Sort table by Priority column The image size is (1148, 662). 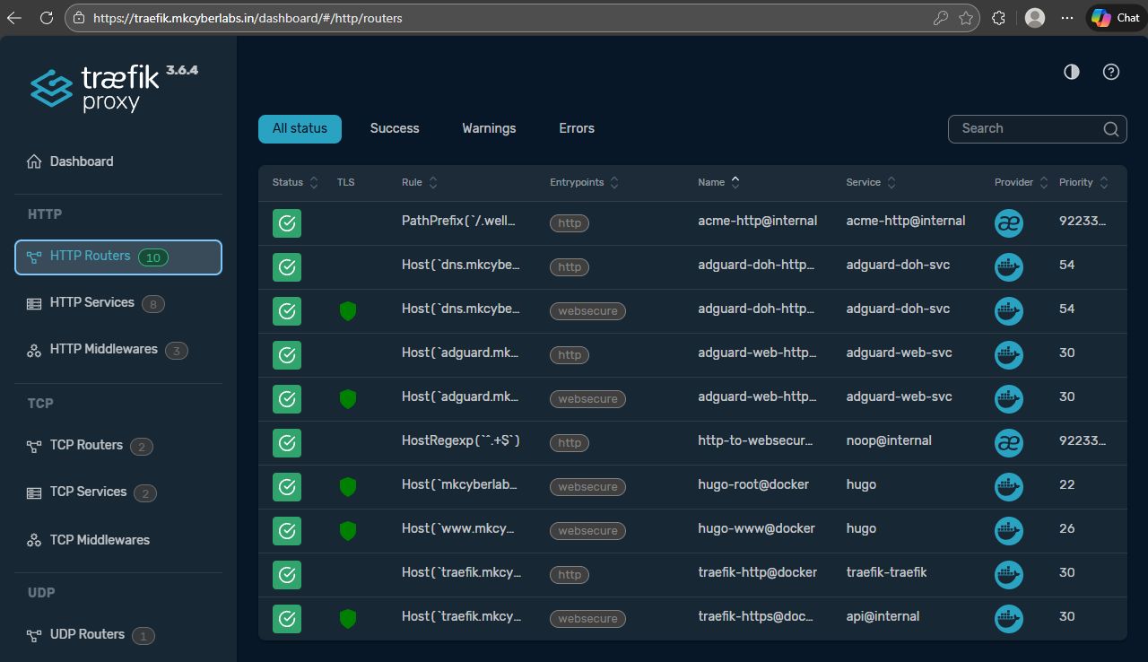[x=1084, y=182]
